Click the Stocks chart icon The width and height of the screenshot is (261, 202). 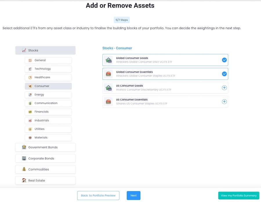pos(24,50)
